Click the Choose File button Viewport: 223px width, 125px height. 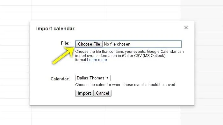[x=89, y=44]
